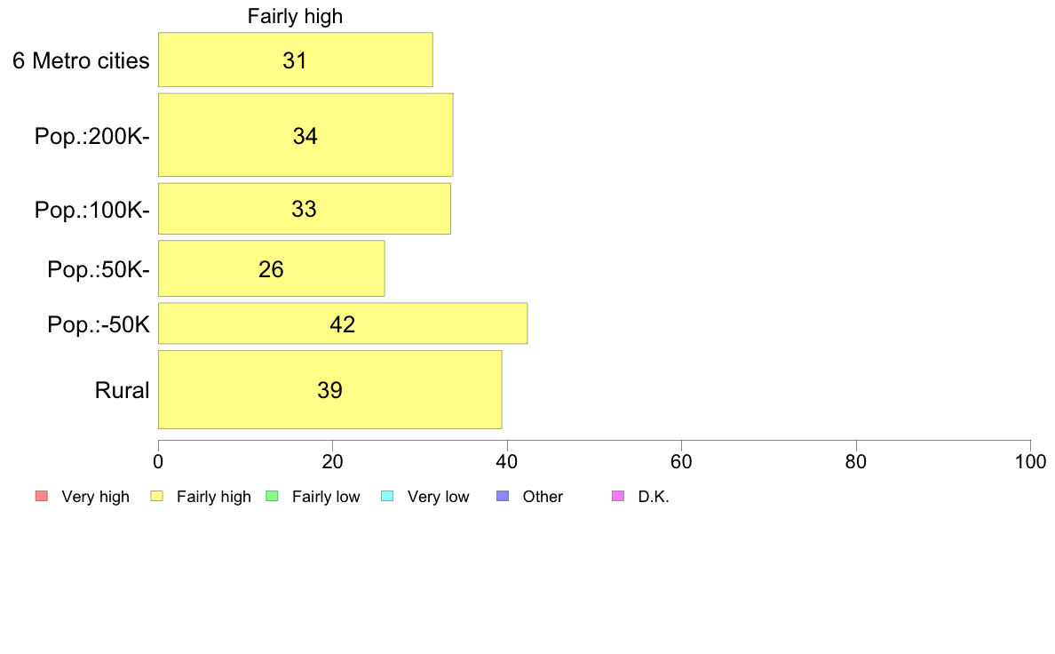Click the yellow Fairly high legend swatch

[x=157, y=497]
